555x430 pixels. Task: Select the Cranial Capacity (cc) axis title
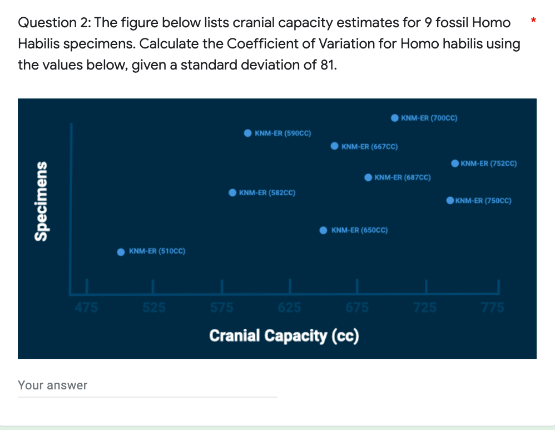tap(284, 335)
